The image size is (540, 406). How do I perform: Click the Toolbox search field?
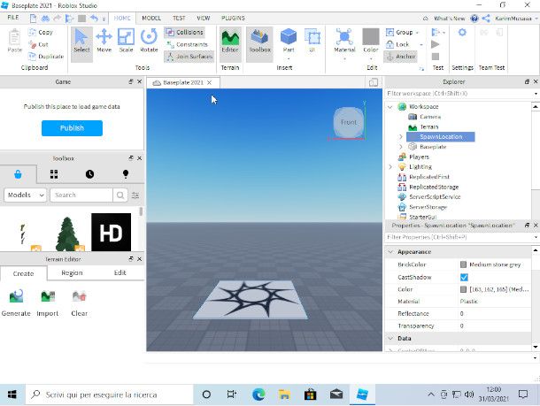coord(81,195)
